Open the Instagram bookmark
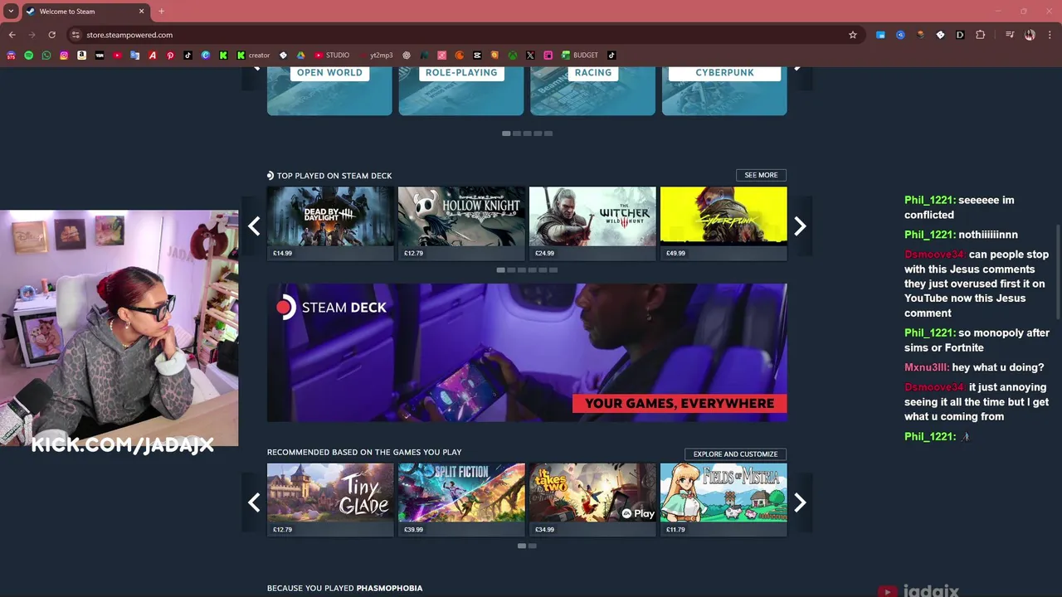This screenshot has height=597, width=1062. [64, 55]
